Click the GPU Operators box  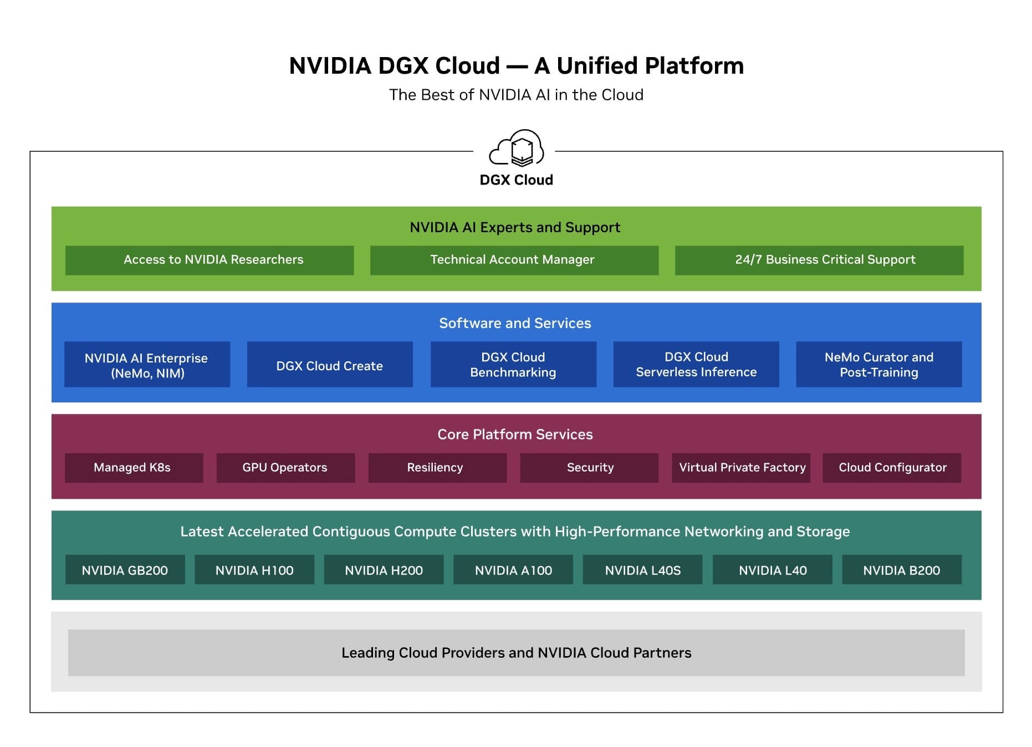286,468
